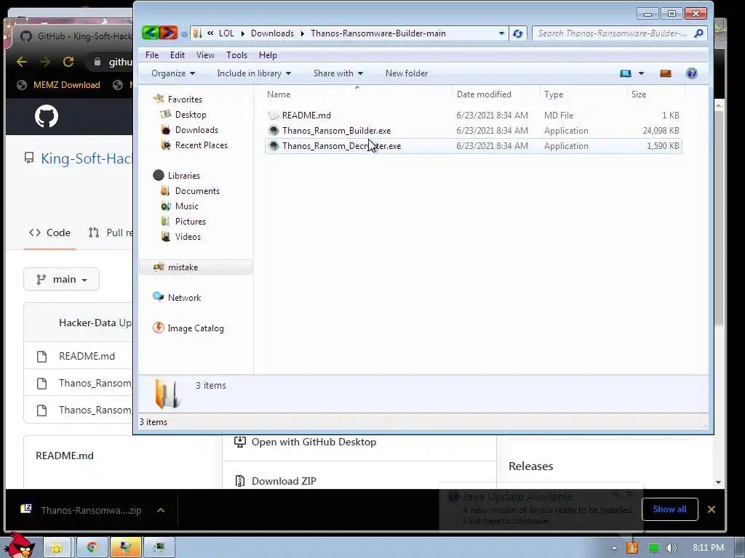Select Videos library
This screenshot has height=558, width=745.
(x=188, y=236)
